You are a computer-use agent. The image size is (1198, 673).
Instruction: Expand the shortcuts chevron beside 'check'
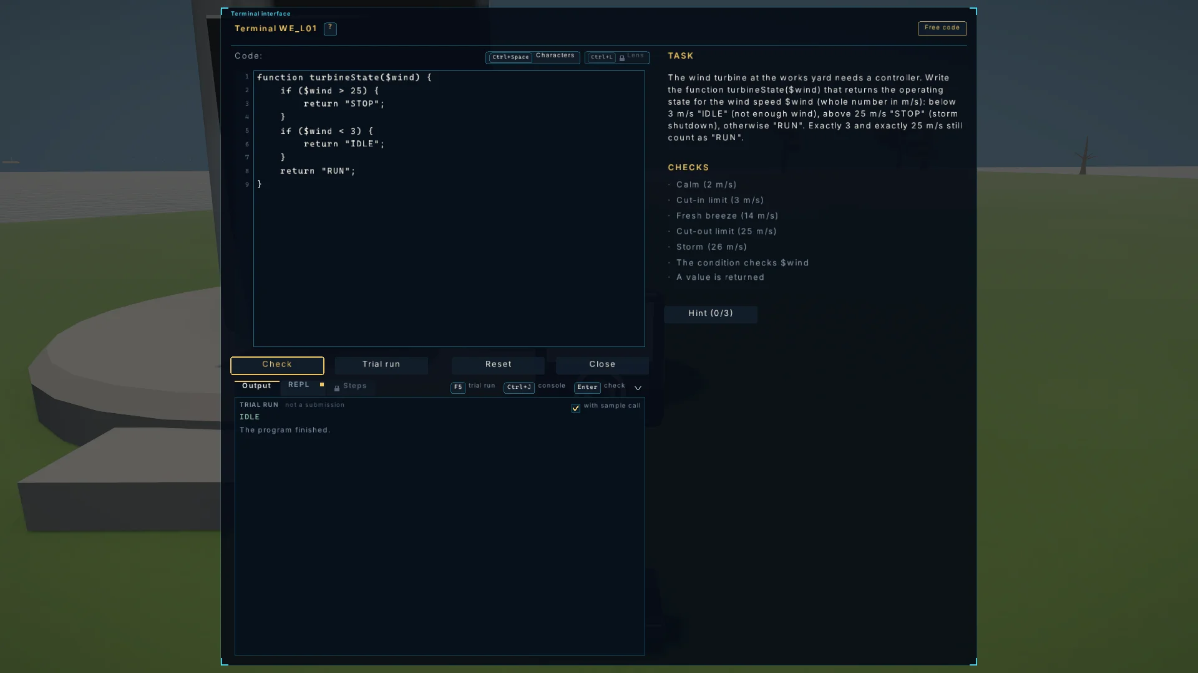(x=638, y=388)
